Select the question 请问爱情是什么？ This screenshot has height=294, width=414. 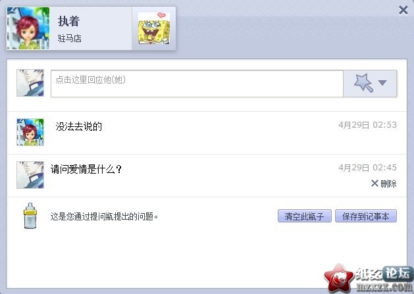point(86,169)
